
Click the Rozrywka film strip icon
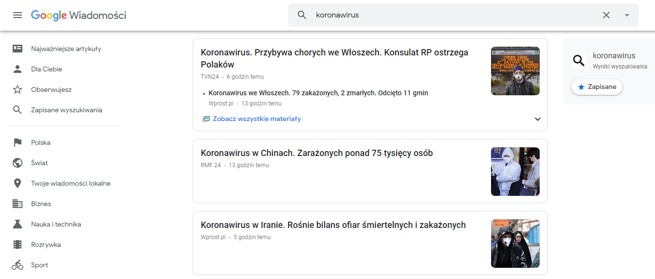tap(18, 244)
